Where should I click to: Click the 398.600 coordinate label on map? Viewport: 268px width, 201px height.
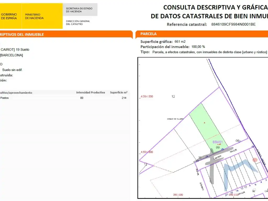[x=178, y=195]
